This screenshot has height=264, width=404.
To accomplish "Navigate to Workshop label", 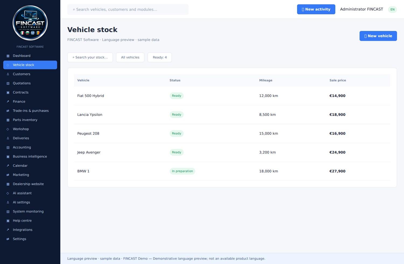I will pyautogui.click(x=21, y=129).
